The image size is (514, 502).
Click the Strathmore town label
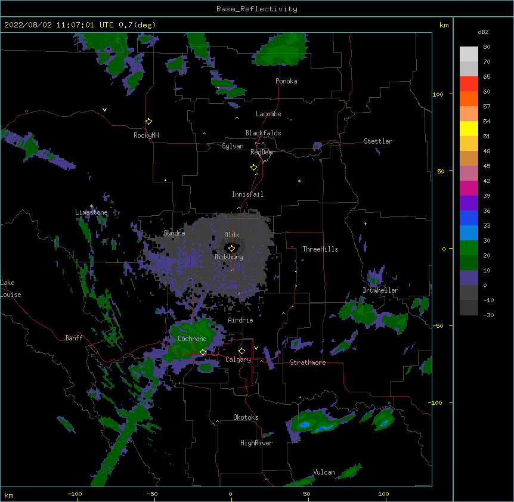pyautogui.click(x=308, y=362)
